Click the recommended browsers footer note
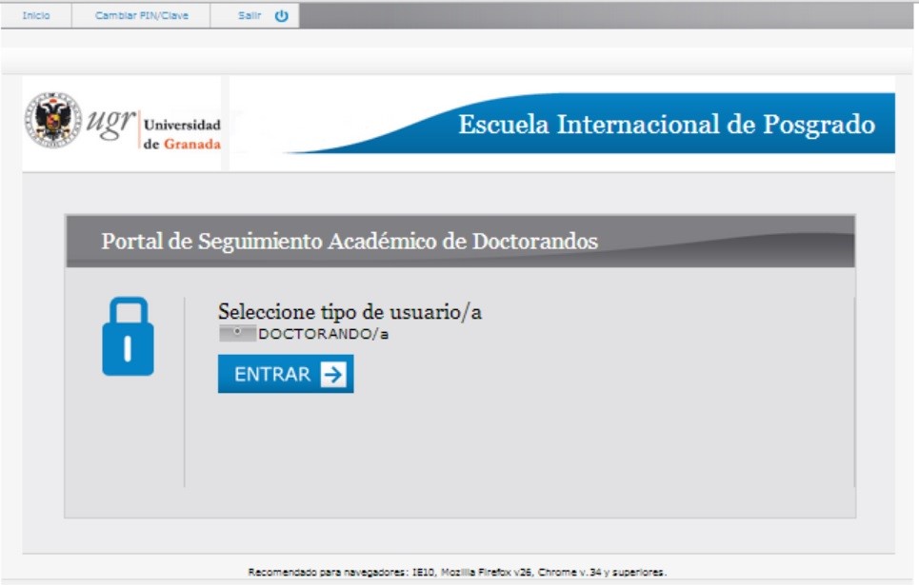This screenshot has height=585, width=919. (x=457, y=573)
